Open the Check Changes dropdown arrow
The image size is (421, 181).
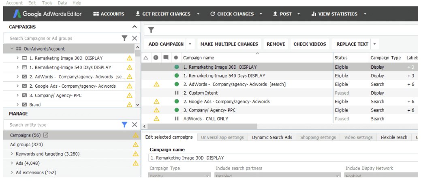click(x=261, y=14)
